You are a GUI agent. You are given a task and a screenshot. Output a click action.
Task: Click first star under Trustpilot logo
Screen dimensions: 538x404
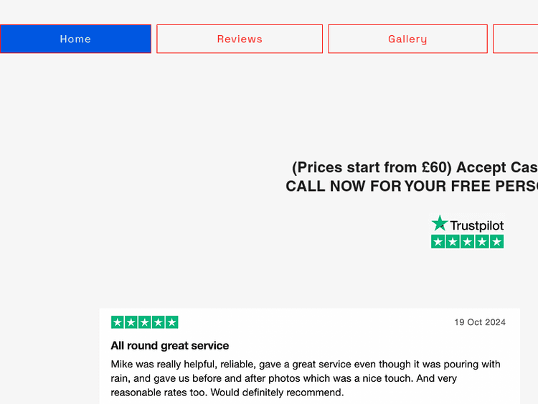[438, 242]
